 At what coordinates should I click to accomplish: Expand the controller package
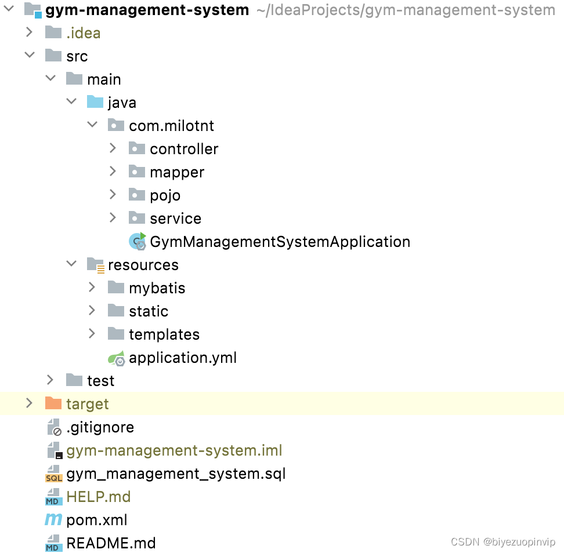tap(113, 148)
